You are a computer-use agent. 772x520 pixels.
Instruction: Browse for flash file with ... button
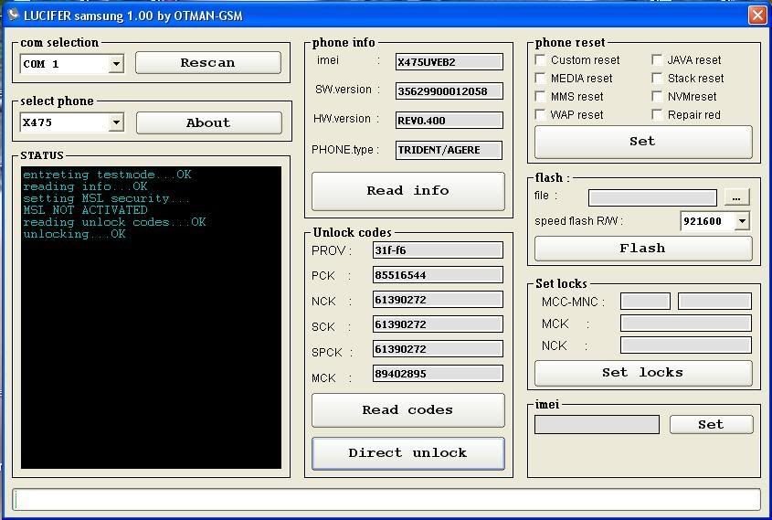pos(736,197)
